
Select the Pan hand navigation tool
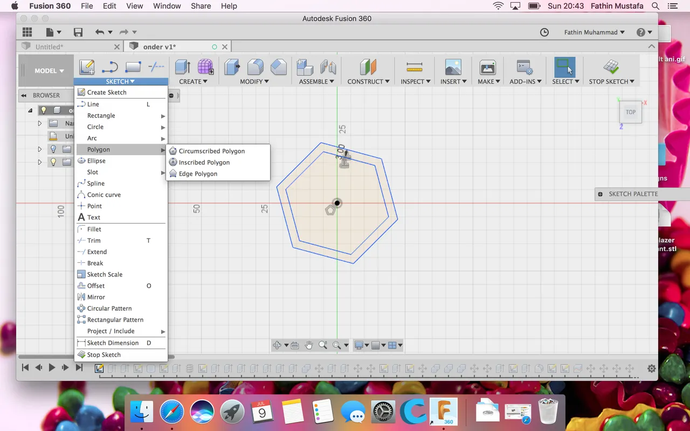click(309, 345)
